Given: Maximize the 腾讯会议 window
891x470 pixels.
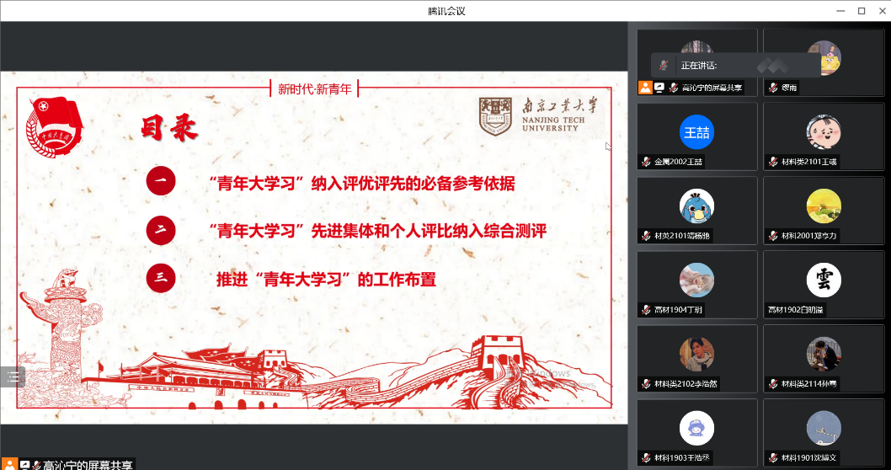Looking at the screenshot, I should click(x=861, y=10).
